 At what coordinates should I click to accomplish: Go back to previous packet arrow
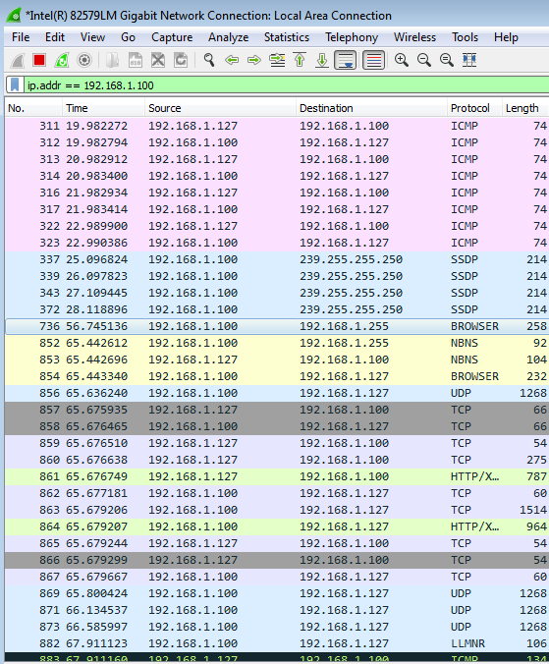point(232,60)
